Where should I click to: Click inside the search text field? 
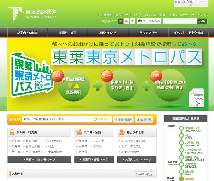click(180, 21)
